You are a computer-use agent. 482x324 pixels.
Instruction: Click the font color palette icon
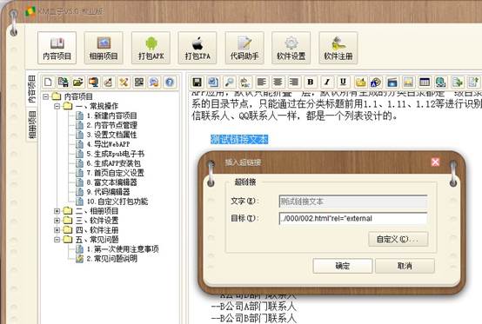(376, 83)
